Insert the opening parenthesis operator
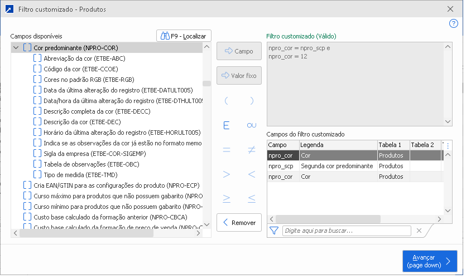The height and width of the screenshot is (279, 471). (x=227, y=101)
